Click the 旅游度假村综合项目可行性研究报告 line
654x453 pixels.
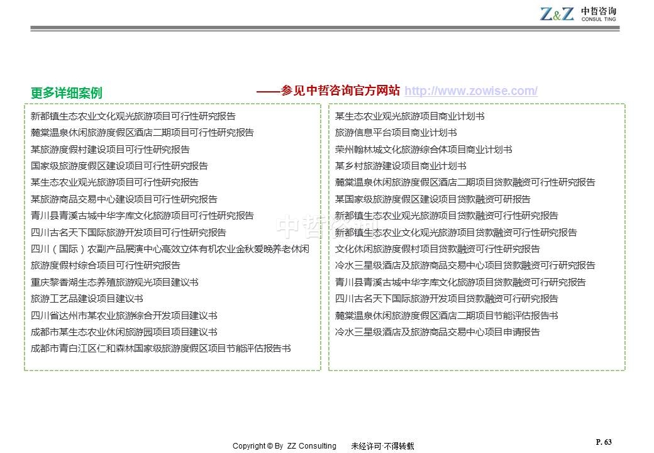(105, 266)
